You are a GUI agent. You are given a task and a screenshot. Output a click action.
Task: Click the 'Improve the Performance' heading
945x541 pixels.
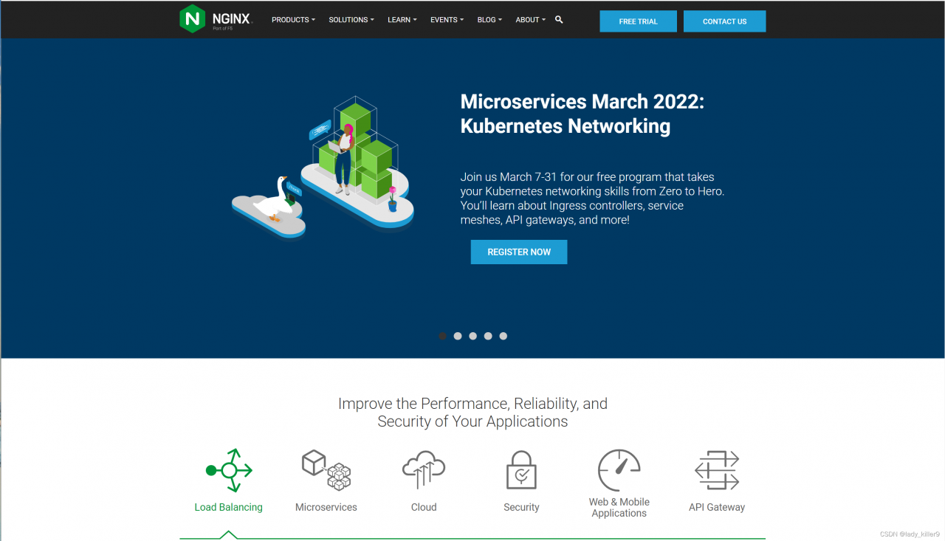coord(472,413)
